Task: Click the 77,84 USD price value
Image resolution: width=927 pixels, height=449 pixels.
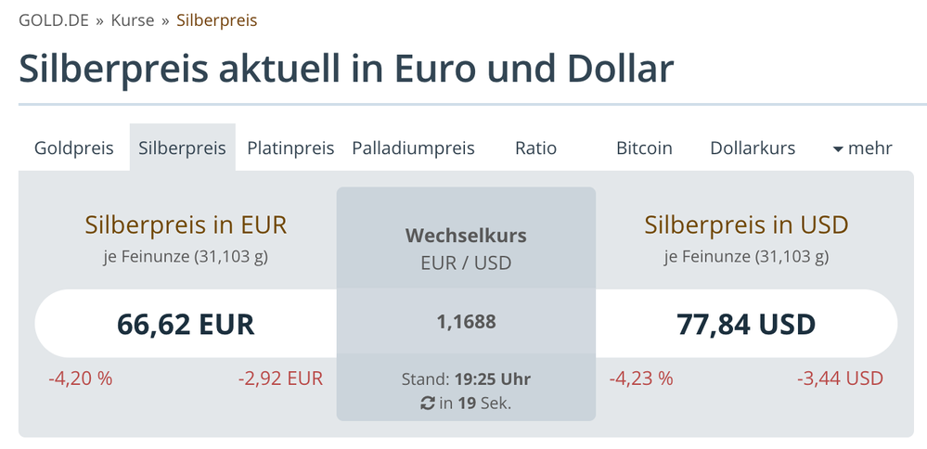Action: click(x=746, y=324)
